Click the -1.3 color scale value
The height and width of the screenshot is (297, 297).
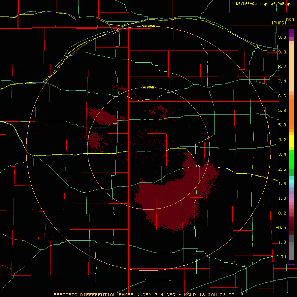[281, 242]
